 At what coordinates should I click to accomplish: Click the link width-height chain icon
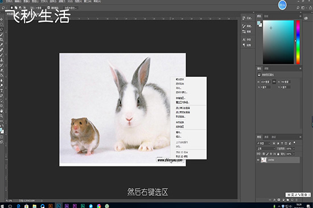click(x=274, y=81)
